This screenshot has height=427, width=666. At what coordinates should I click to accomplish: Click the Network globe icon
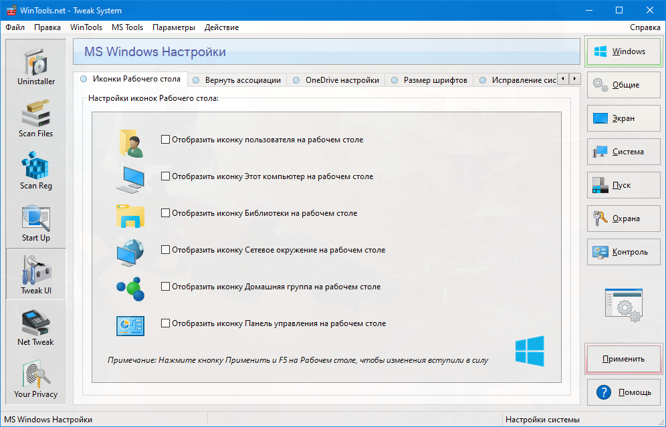(x=130, y=252)
